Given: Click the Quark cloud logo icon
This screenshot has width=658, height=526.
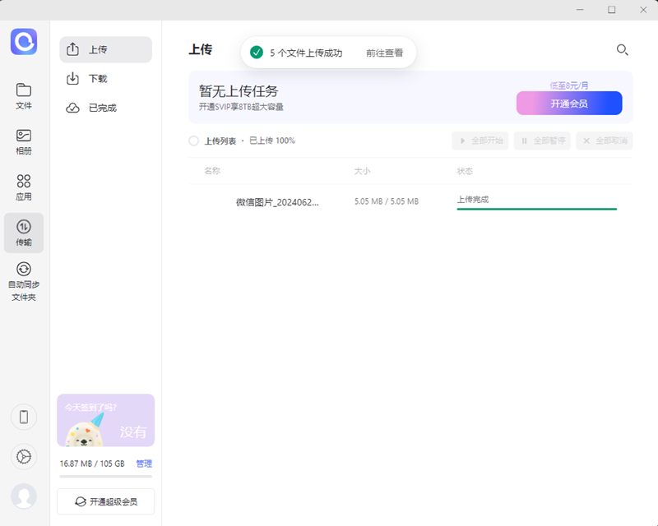Looking at the screenshot, I should tap(24, 41).
